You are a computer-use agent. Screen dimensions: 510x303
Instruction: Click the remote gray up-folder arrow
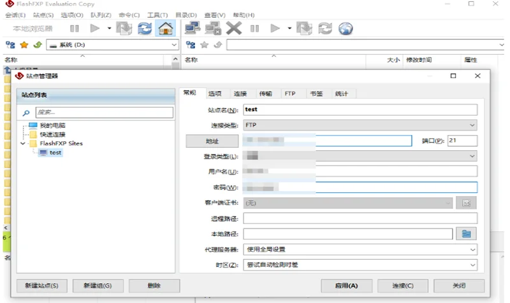tap(218, 45)
